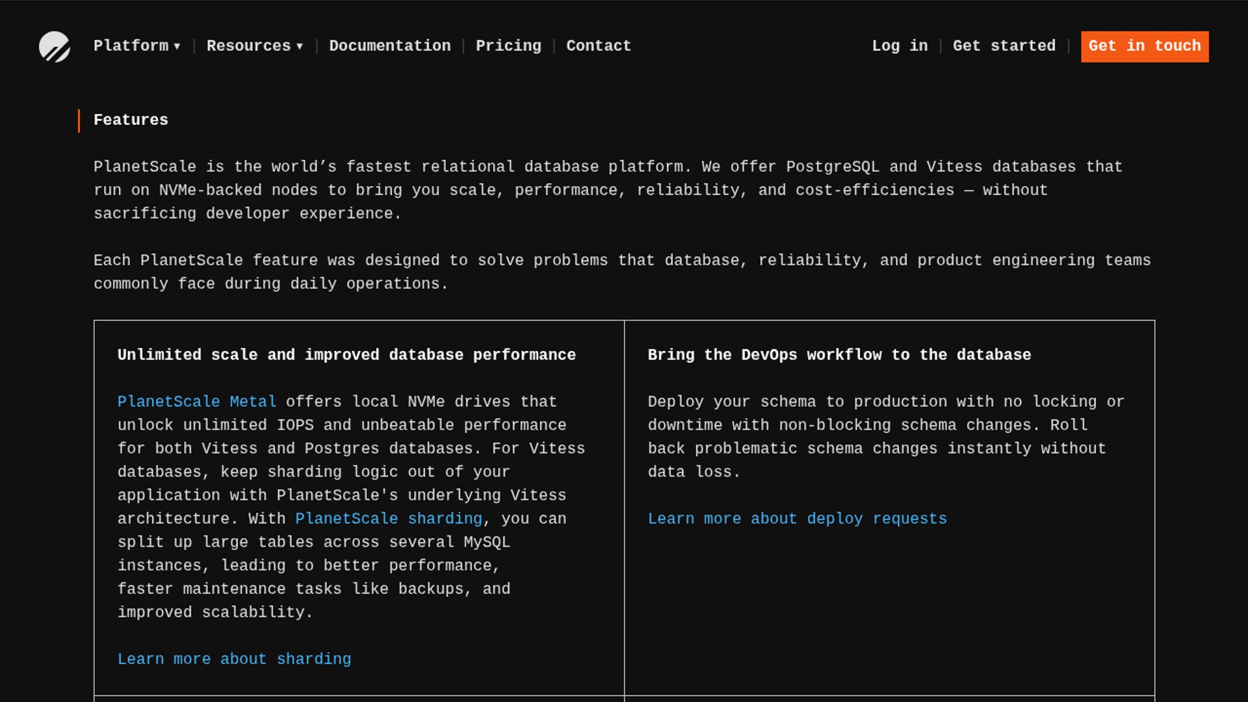Open the Documentation nav item
The width and height of the screenshot is (1248, 702).
click(390, 46)
